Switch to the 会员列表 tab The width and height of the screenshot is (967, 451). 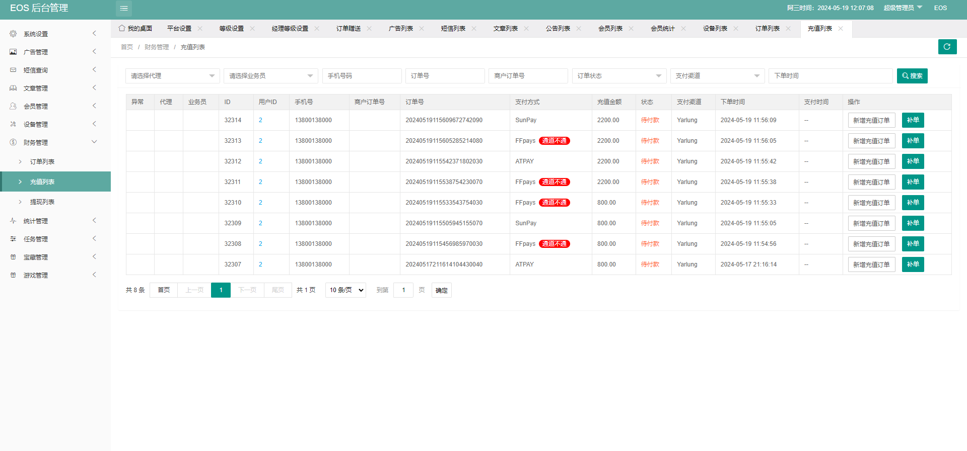pos(610,29)
